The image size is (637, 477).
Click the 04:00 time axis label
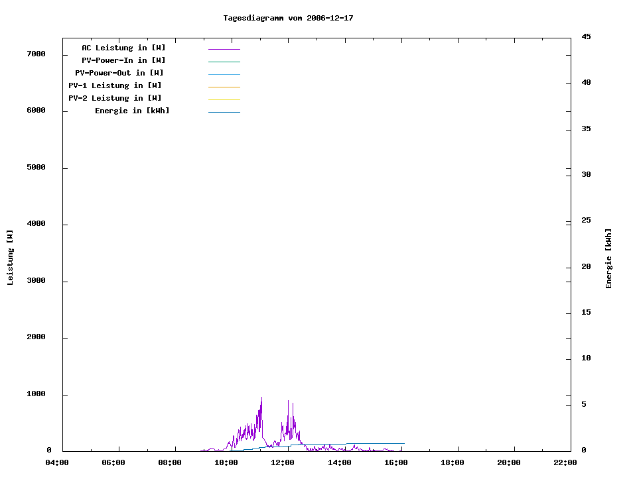57,462
